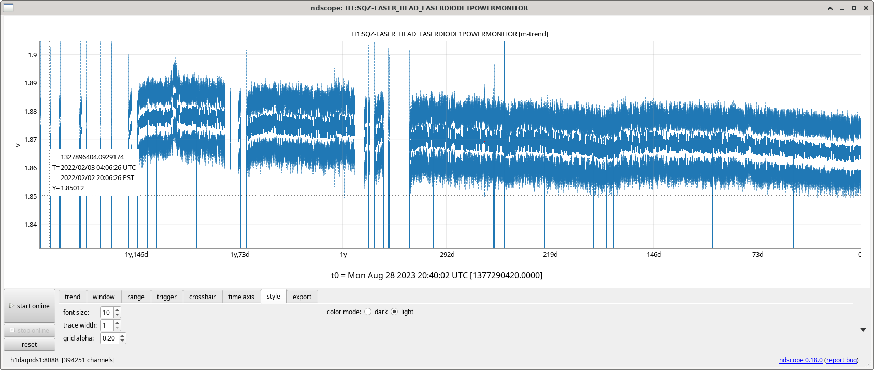
Task: Click the reset button
Action: (30, 345)
